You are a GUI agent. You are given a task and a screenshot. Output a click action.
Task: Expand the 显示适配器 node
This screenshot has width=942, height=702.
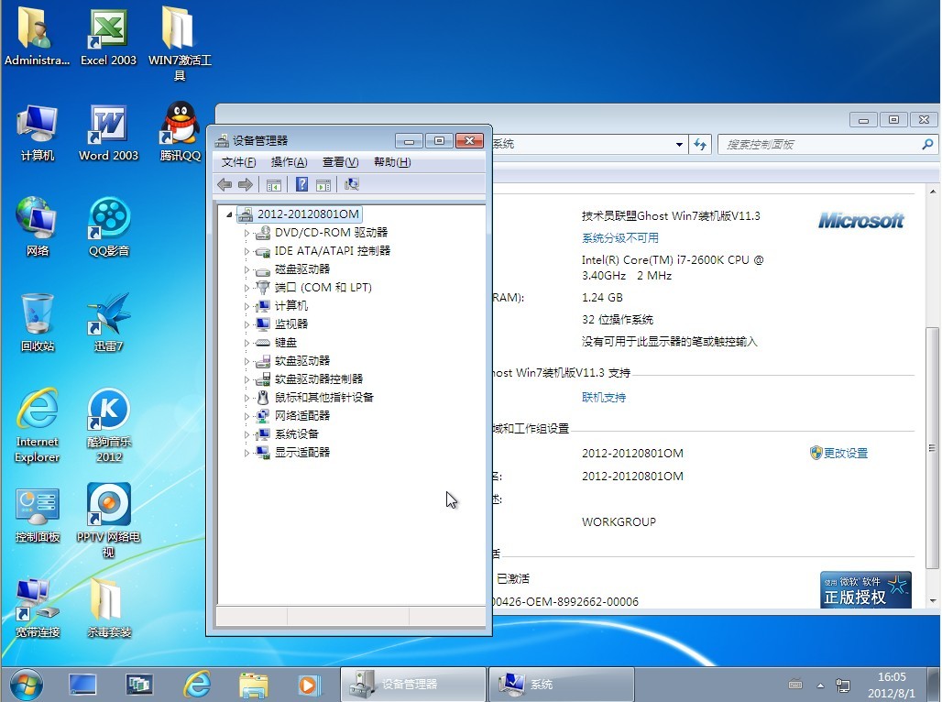246,453
